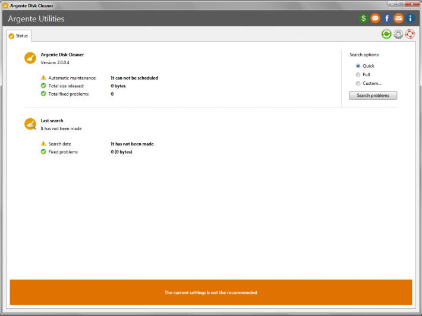The width and height of the screenshot is (422, 316).
Task: Click the Search problems button
Action: 373,96
